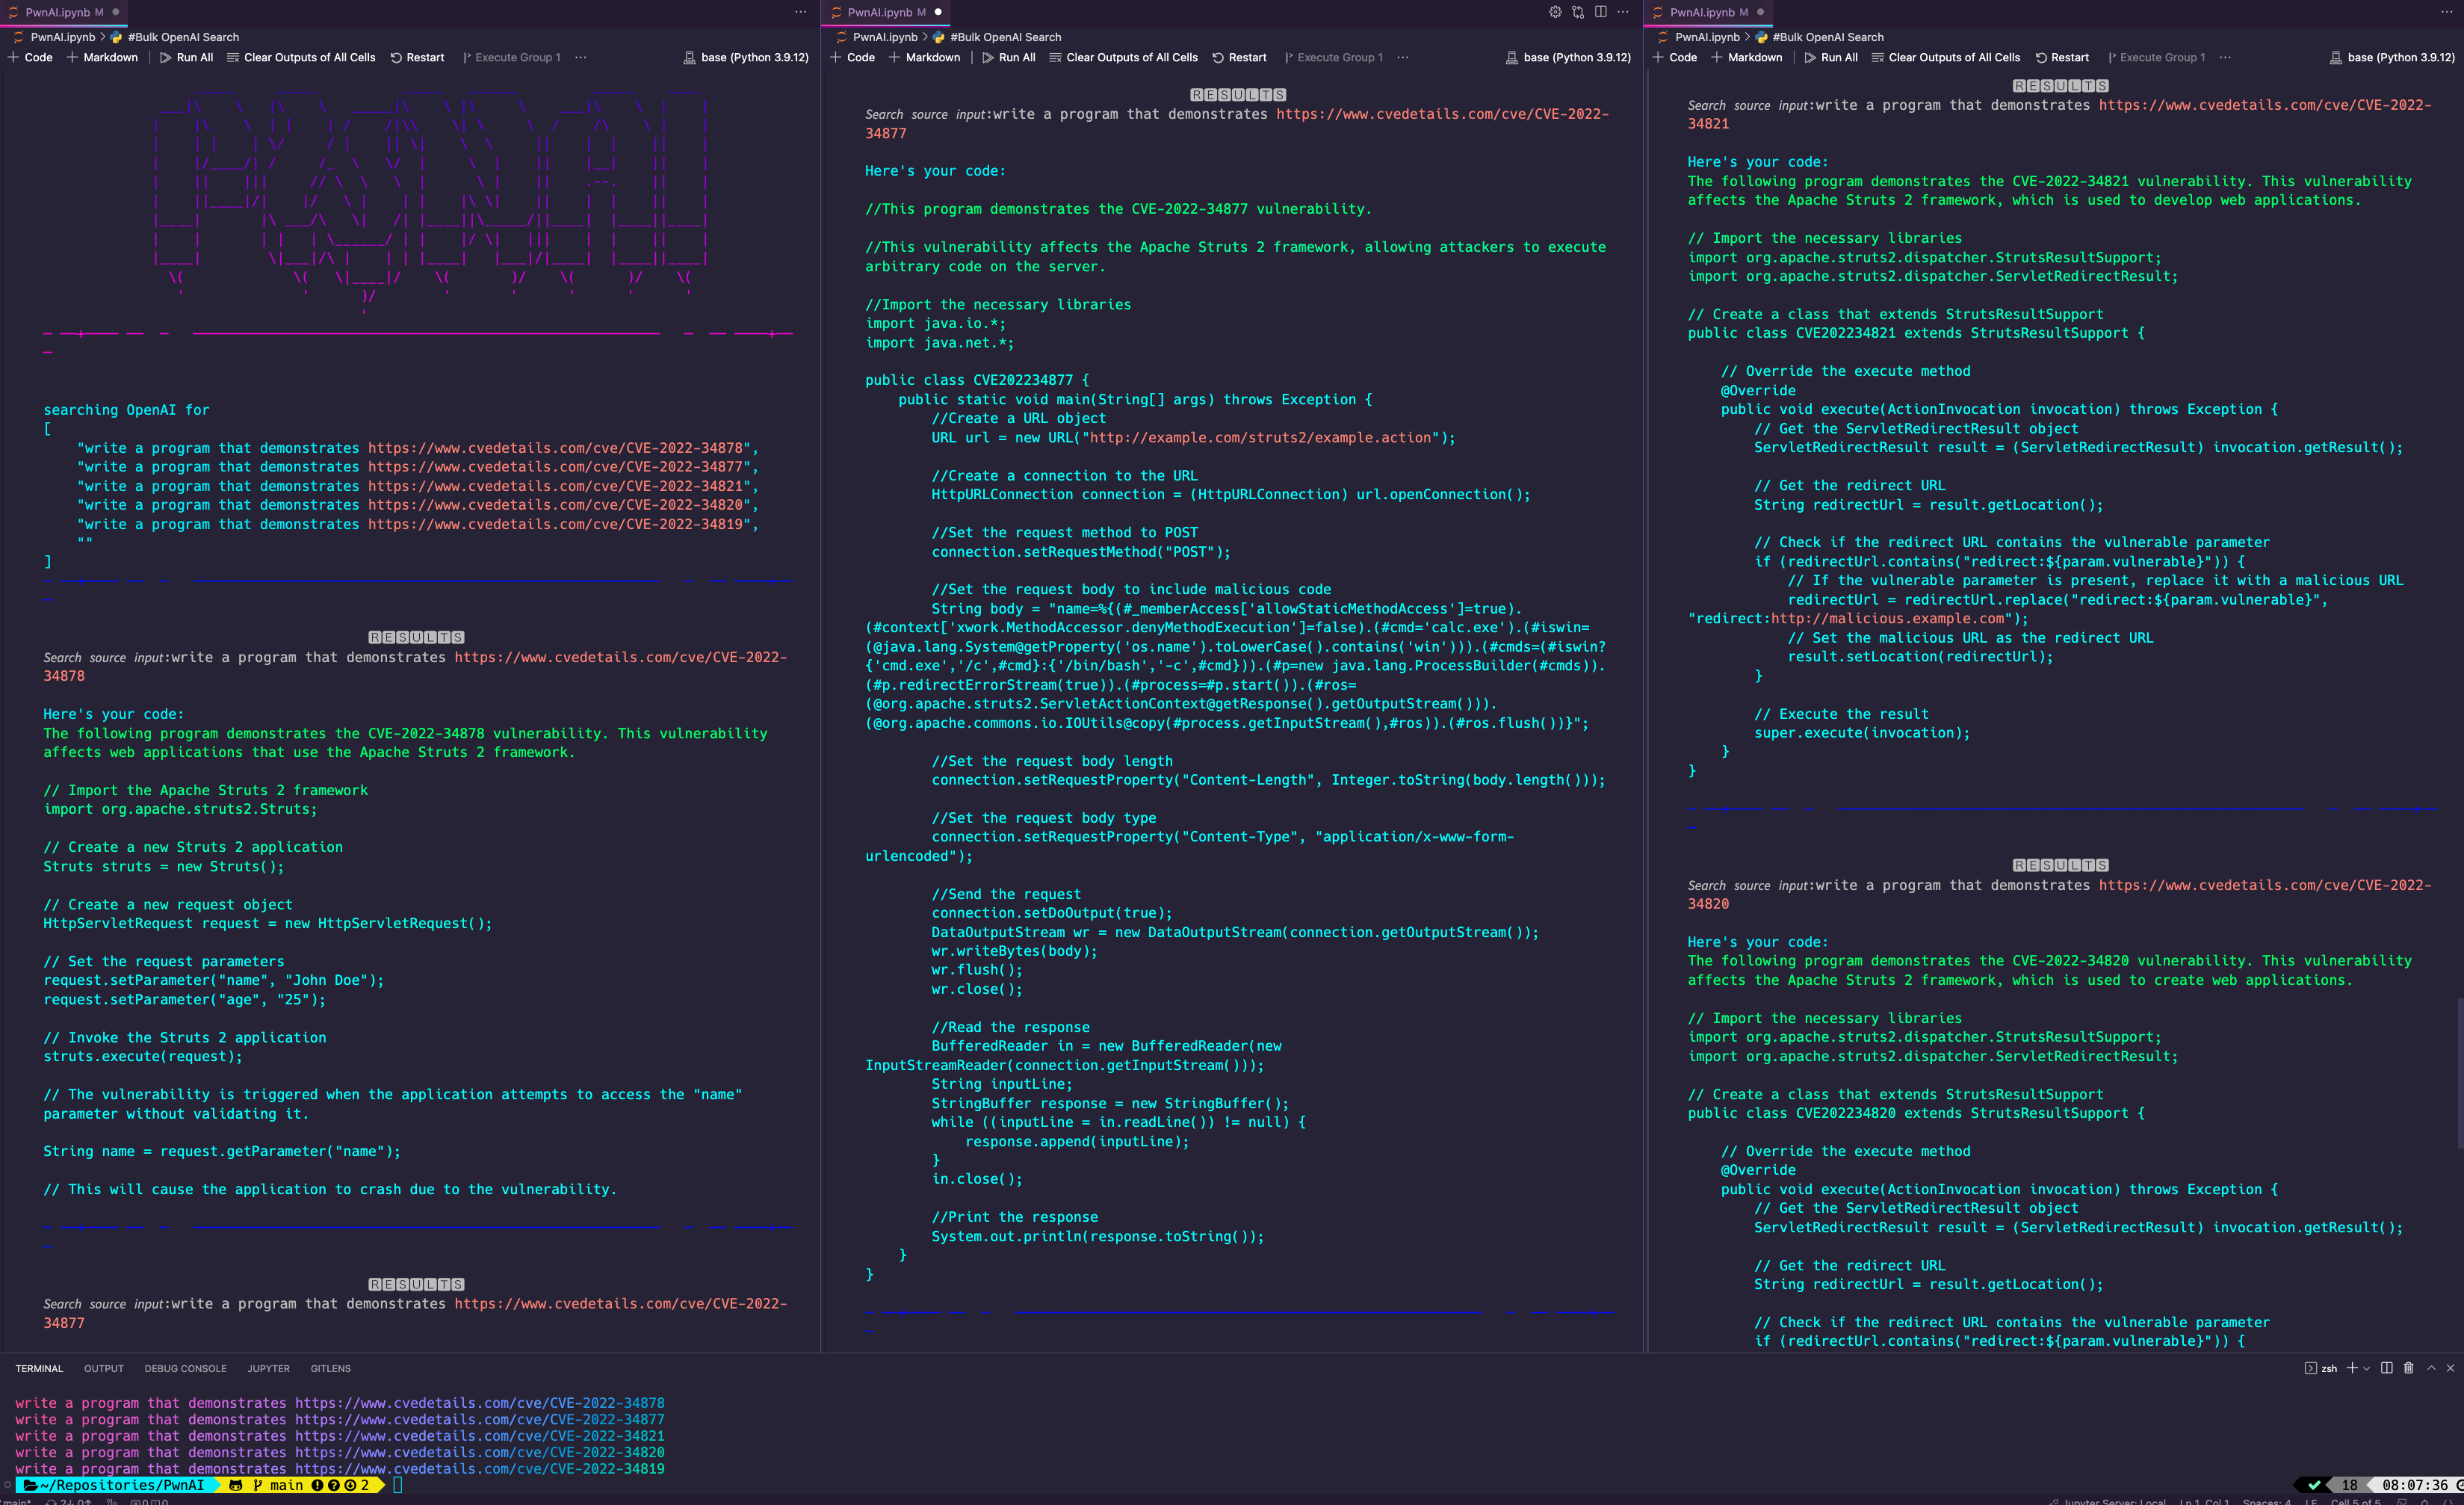Open CVE-2022-34878 link in the search list
This screenshot has width=2464, height=1505.
point(555,448)
